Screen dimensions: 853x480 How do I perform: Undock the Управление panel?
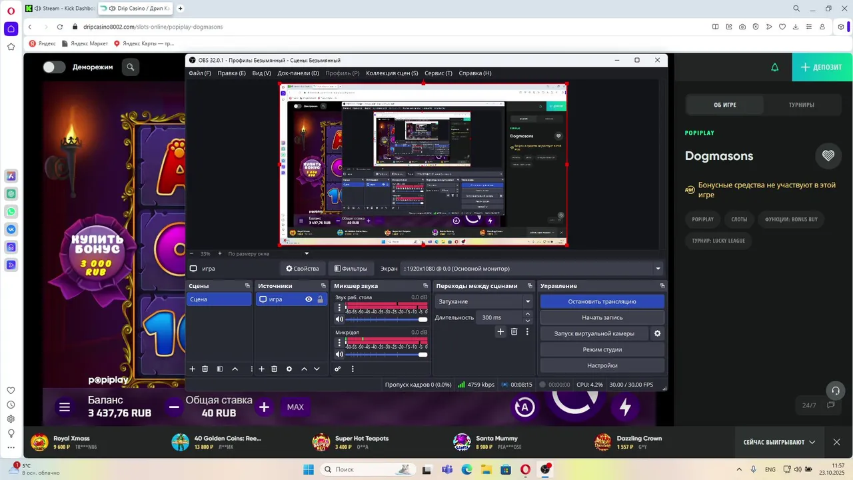click(662, 286)
